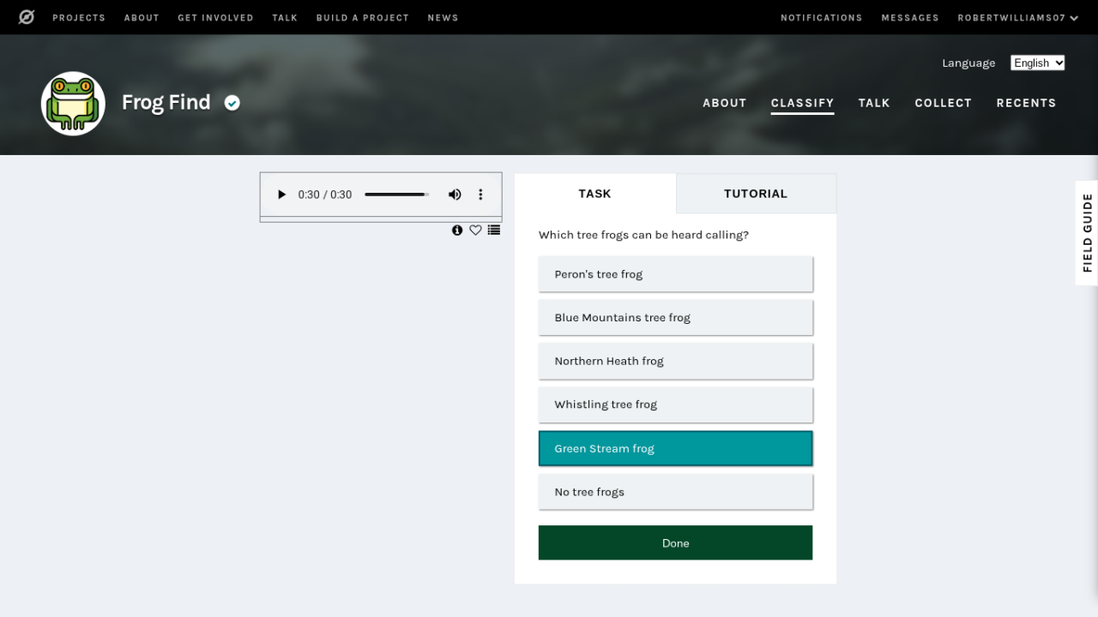Image resolution: width=1098 pixels, height=617 pixels.
Task: Open audio player more options menu
Action: tap(480, 195)
